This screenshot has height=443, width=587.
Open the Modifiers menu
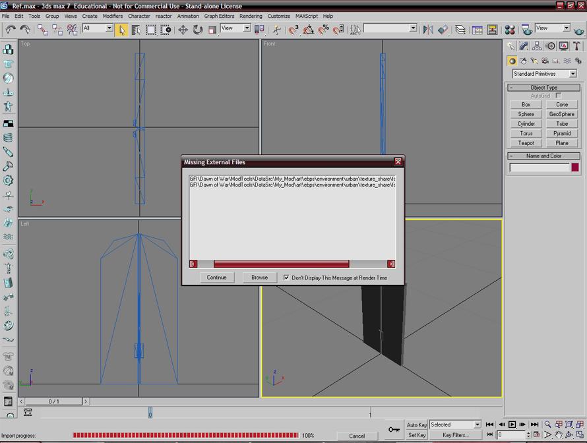click(x=112, y=16)
